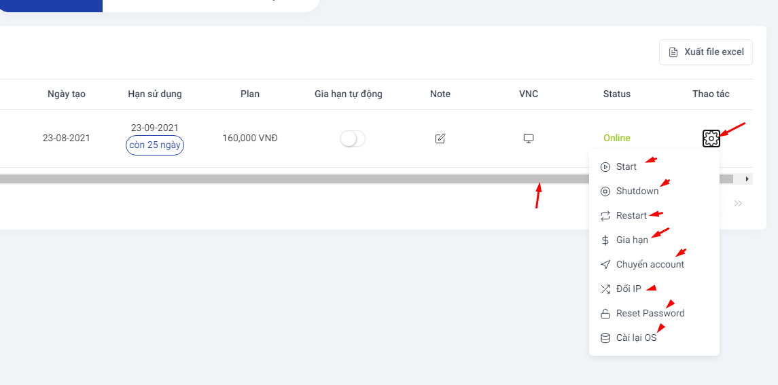
Task: Click the Hạn sử dụng column header
Action: (155, 94)
